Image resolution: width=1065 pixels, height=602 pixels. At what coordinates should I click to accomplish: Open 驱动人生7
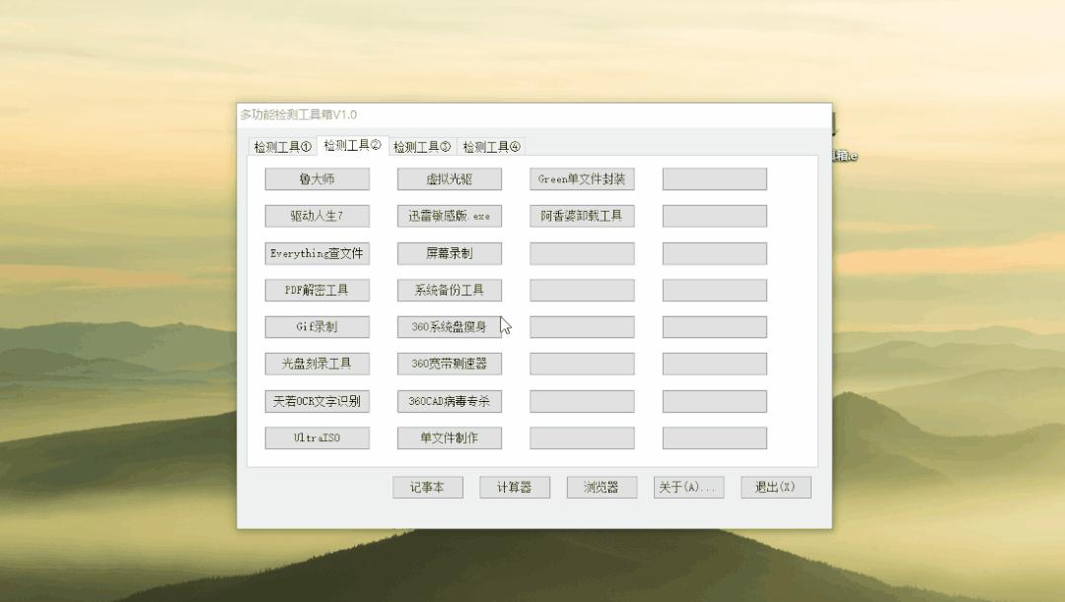(x=316, y=216)
